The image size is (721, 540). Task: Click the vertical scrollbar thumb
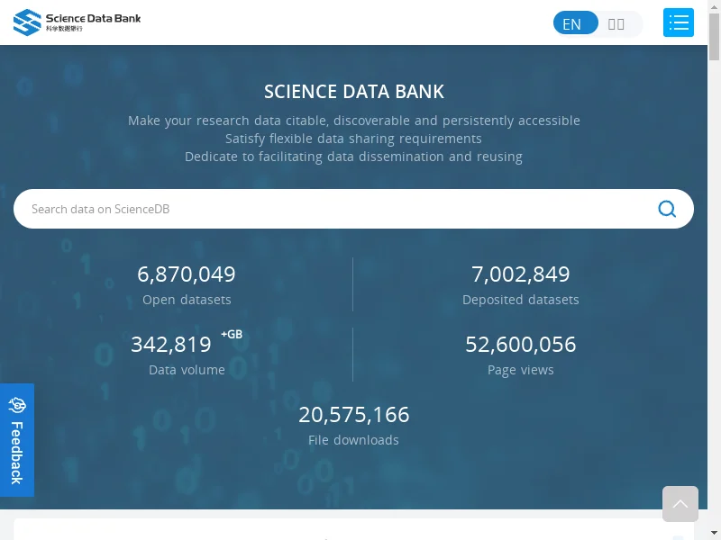pyautogui.click(x=714, y=37)
